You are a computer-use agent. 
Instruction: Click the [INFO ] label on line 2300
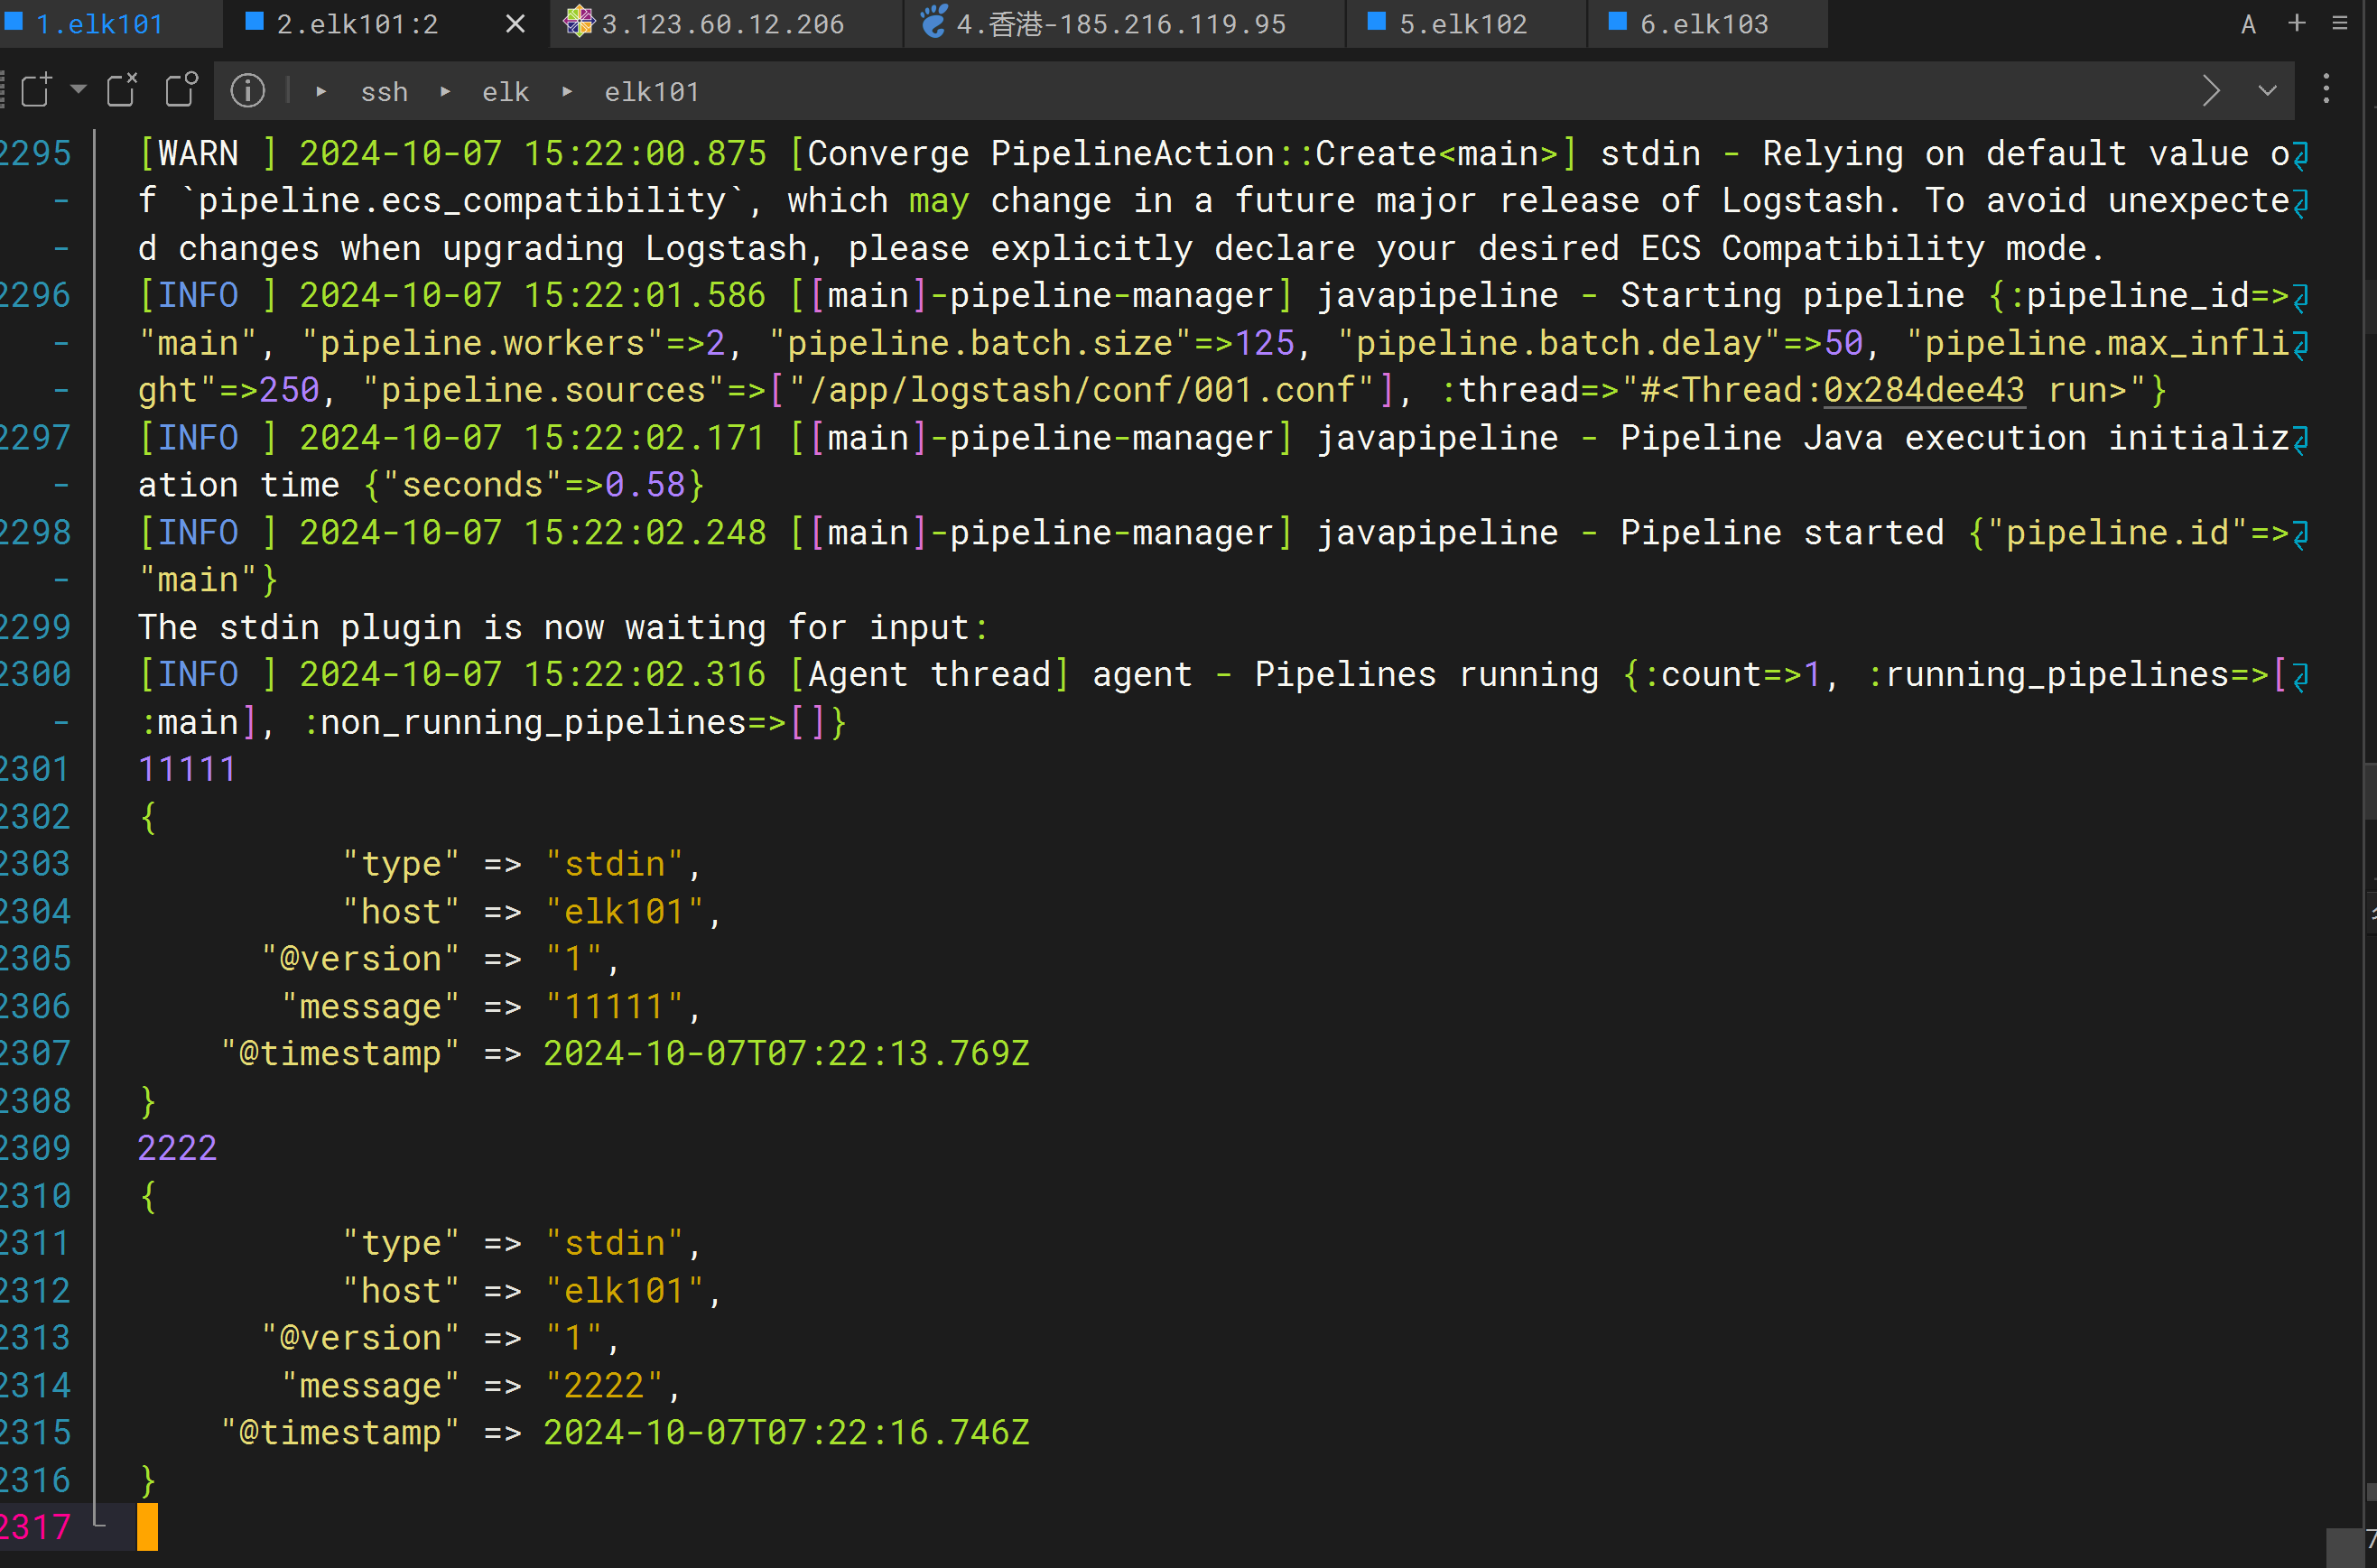point(208,674)
